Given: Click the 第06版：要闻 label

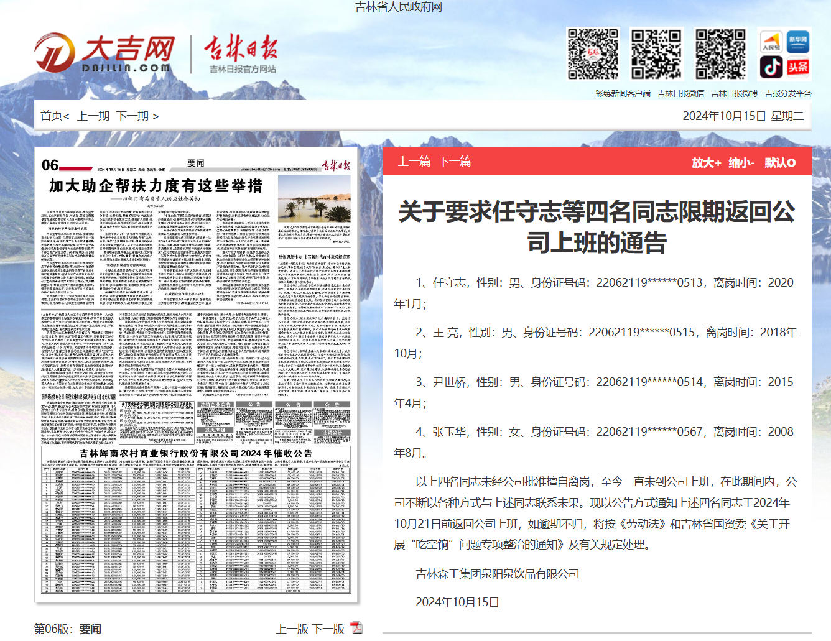Looking at the screenshot, I should pyautogui.click(x=68, y=629).
